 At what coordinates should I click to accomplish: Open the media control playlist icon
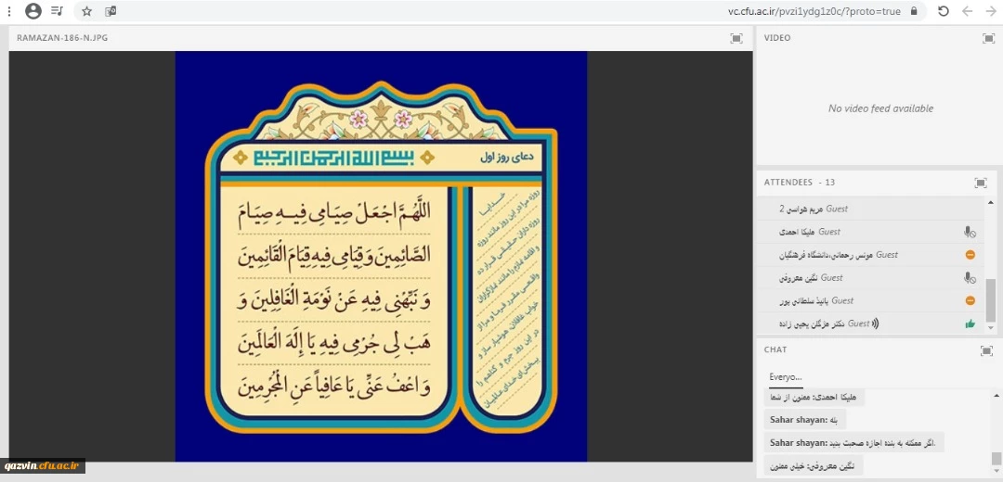click(58, 11)
